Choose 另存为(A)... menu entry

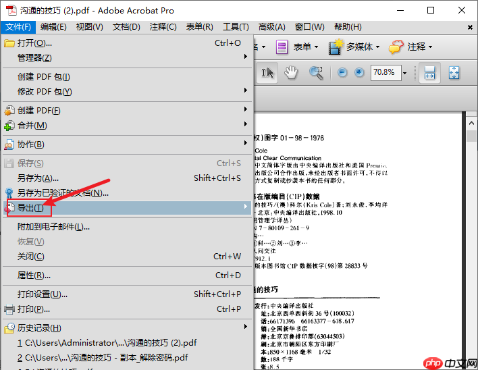click(x=127, y=178)
